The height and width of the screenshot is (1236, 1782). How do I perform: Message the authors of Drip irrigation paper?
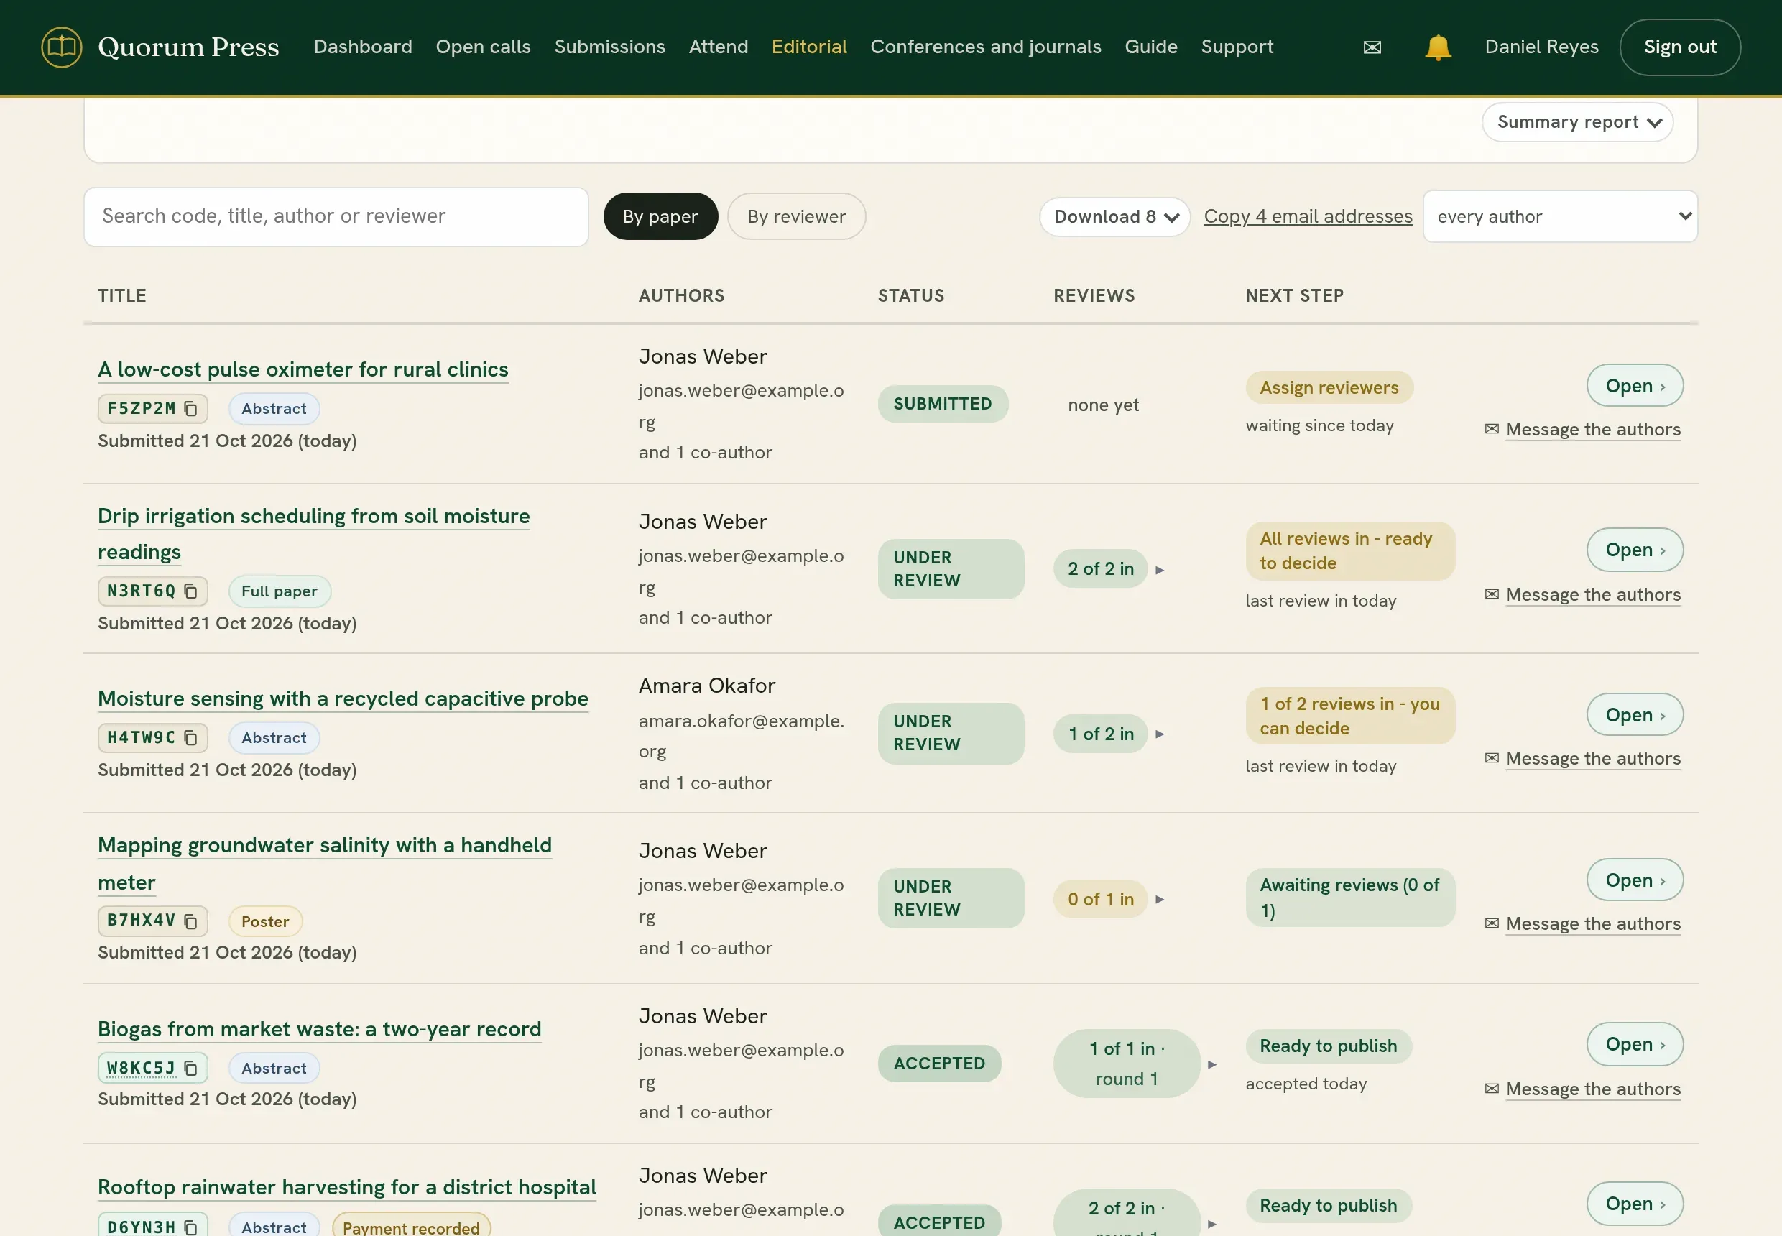1593,594
